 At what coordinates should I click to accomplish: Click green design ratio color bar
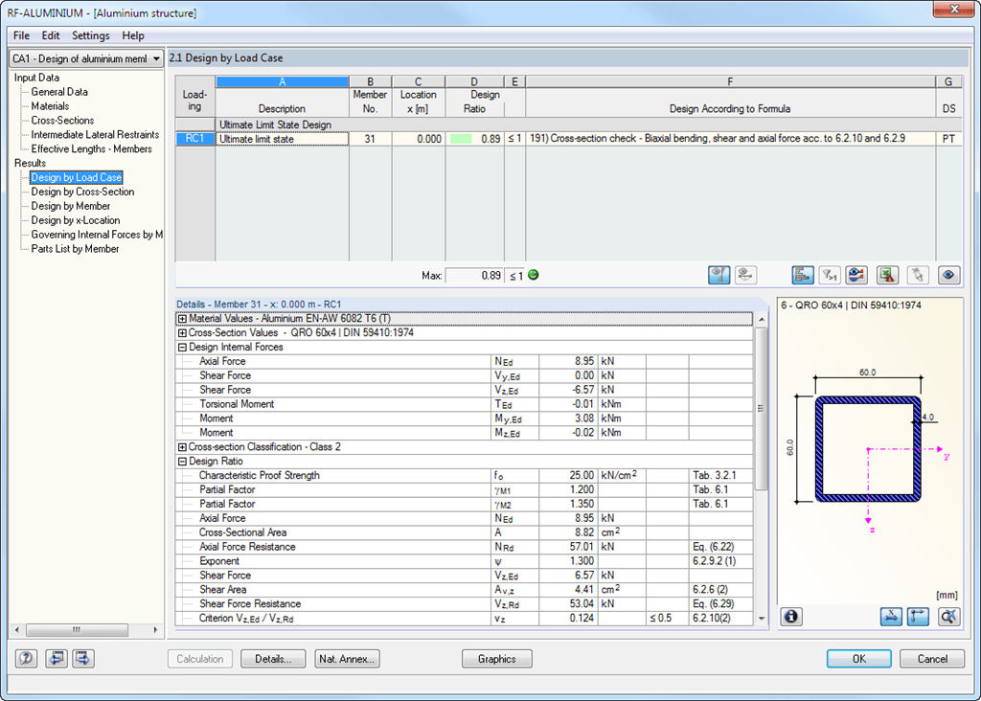[x=461, y=139]
